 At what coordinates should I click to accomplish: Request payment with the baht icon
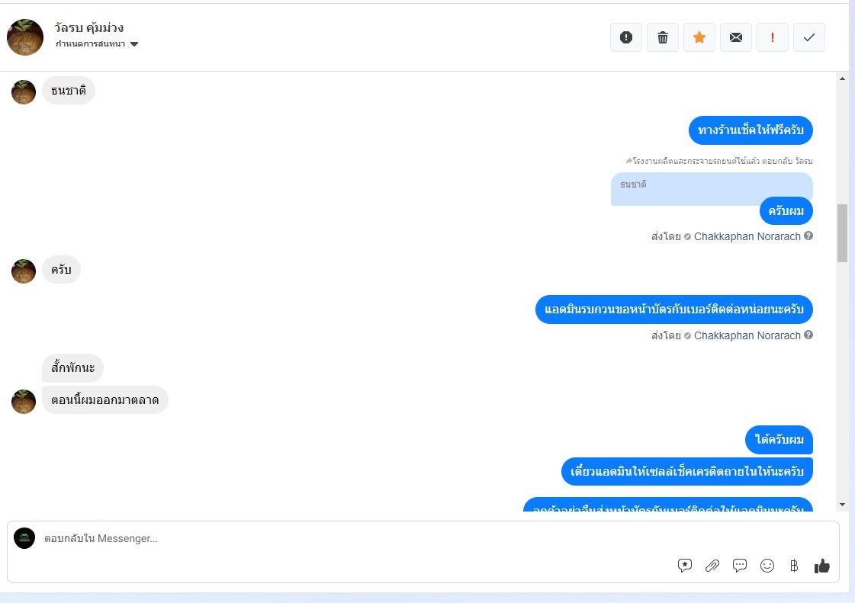click(x=794, y=566)
